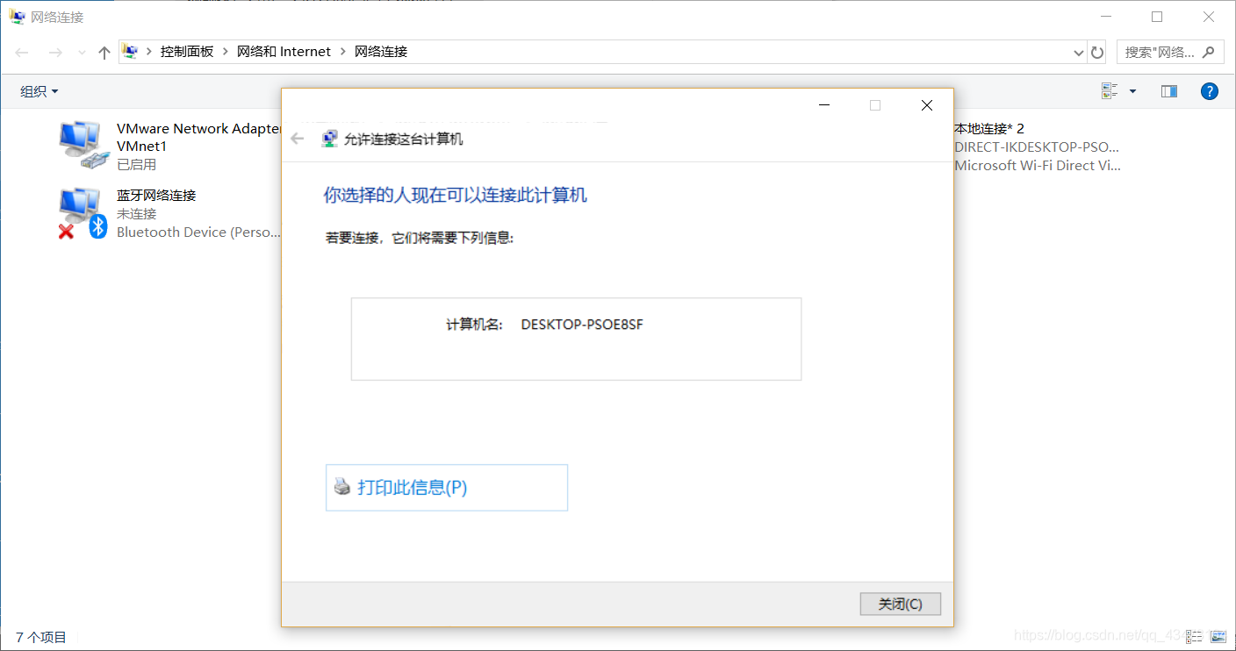Click network connections window title icon
Image resolution: width=1236 pixels, height=651 pixels.
(x=17, y=17)
